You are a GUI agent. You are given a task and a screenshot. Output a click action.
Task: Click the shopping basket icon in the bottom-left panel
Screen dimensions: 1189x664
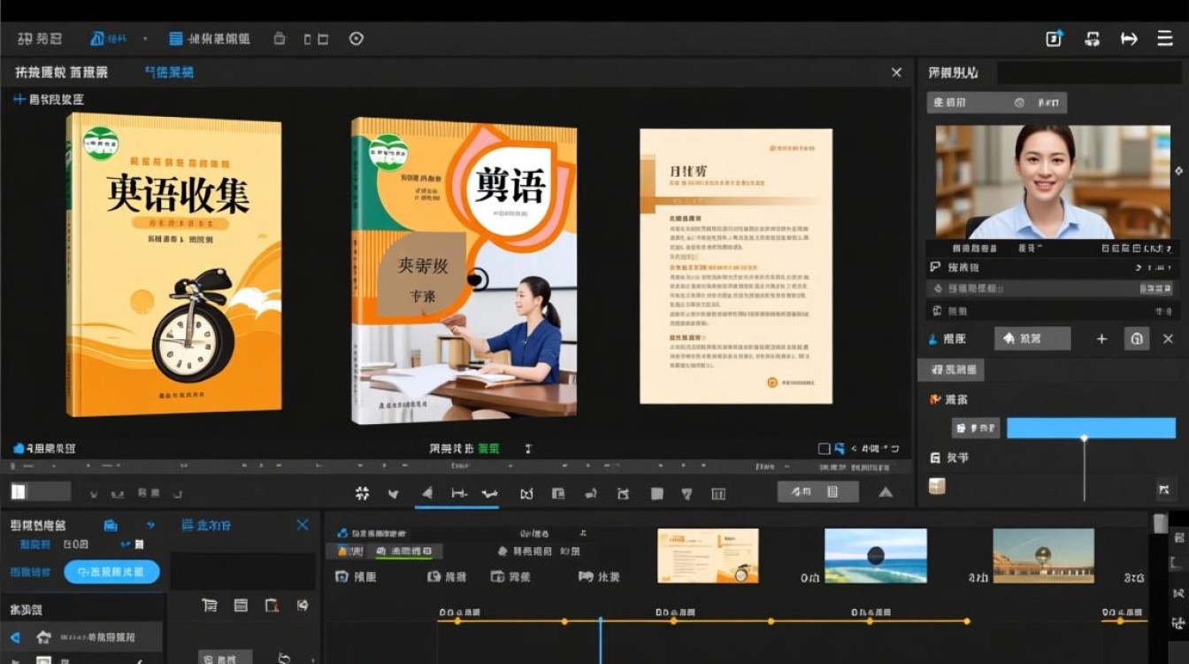point(210,604)
